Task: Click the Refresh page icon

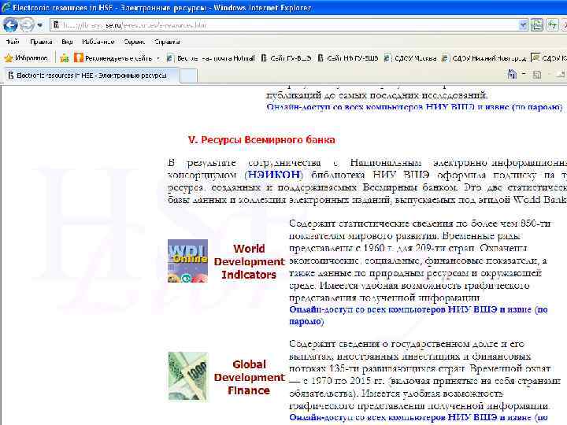Action: pos(552,25)
